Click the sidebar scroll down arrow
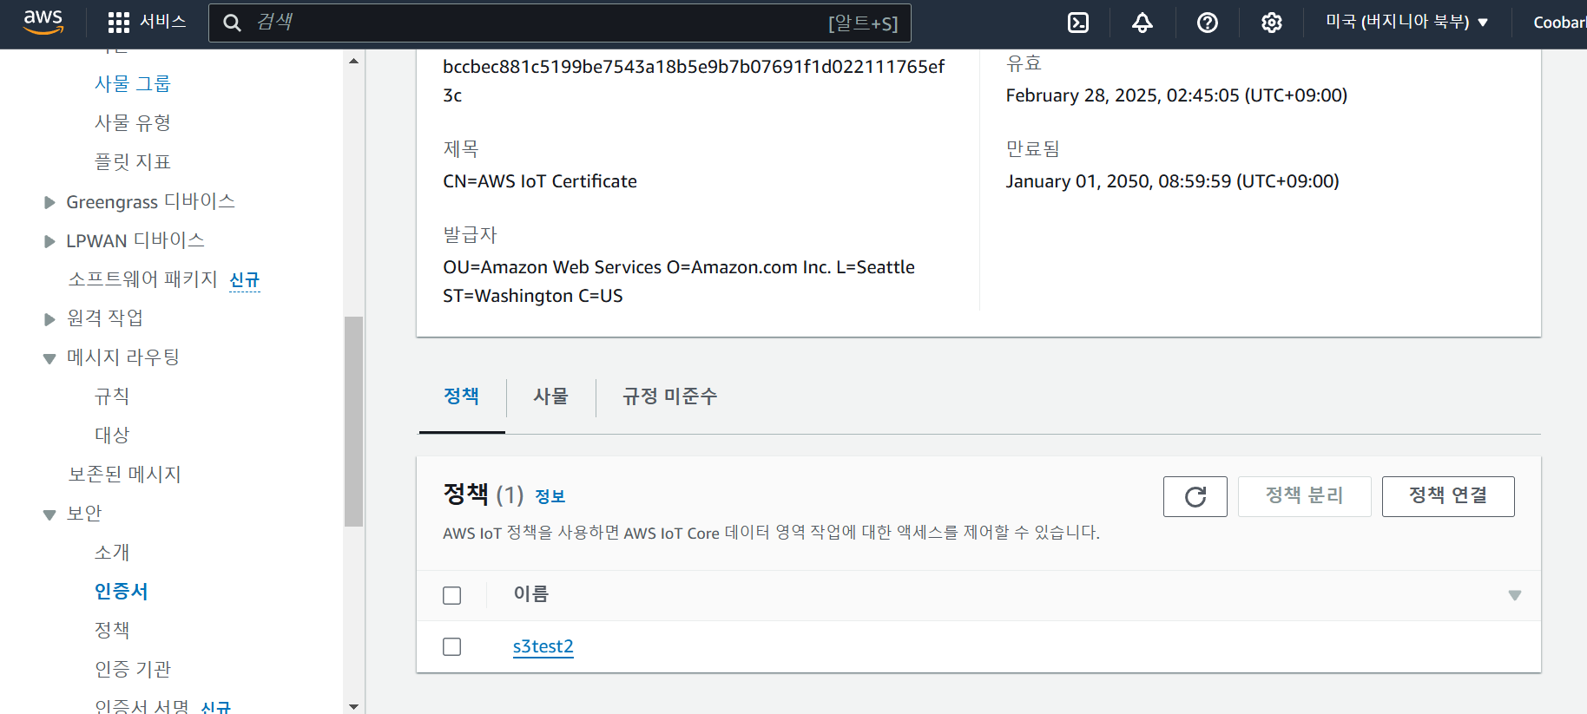 [353, 706]
